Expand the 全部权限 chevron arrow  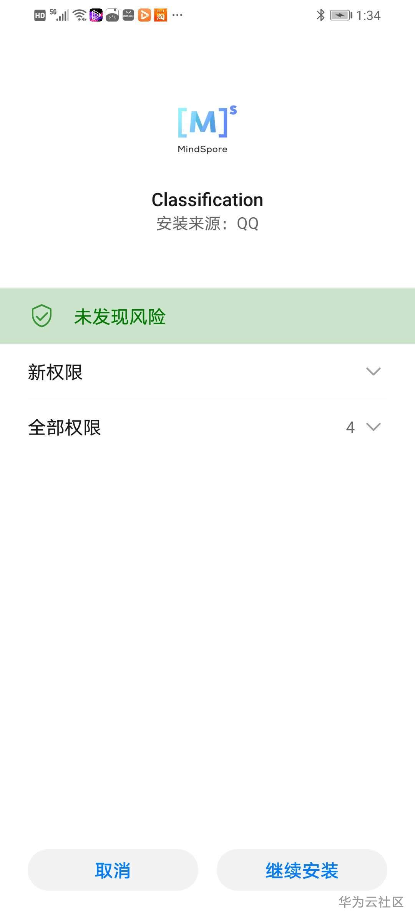(373, 427)
